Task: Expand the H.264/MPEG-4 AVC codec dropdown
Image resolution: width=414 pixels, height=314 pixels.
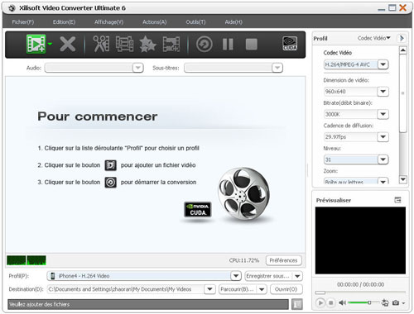Action: 383,64
